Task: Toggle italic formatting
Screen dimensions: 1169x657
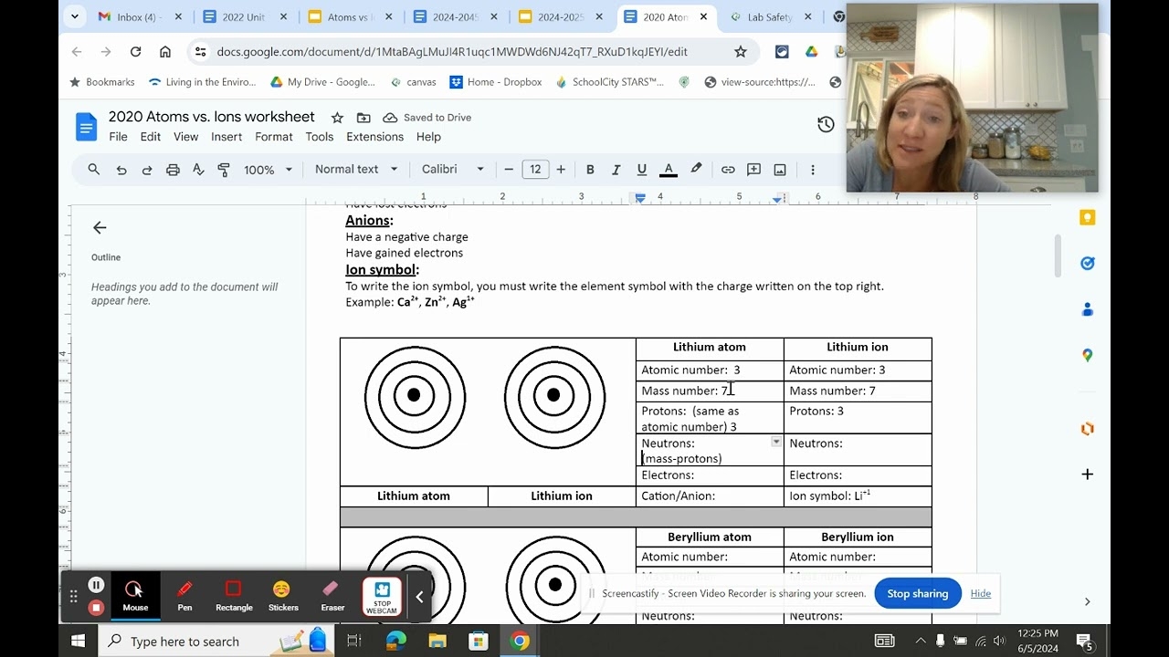Action: 616,170
